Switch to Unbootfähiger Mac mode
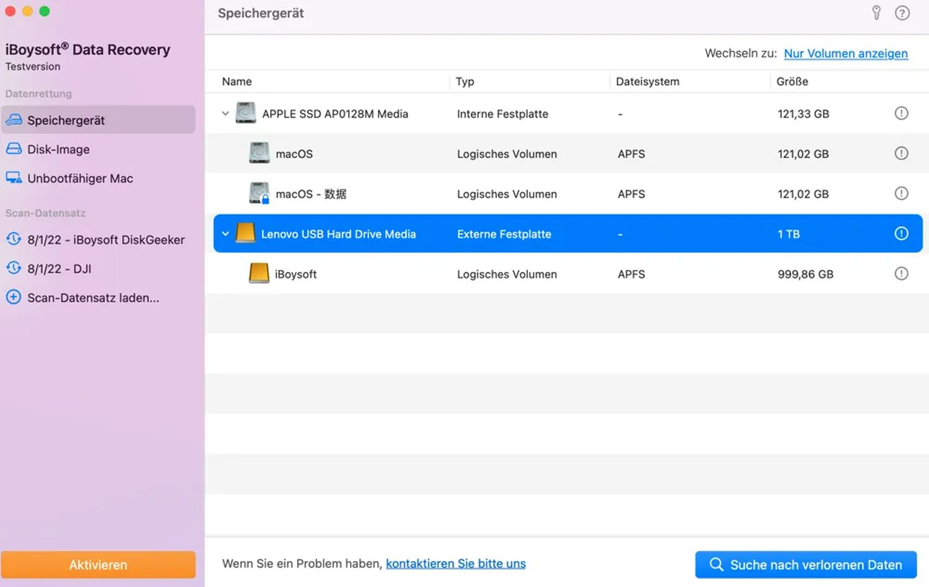 pos(80,178)
